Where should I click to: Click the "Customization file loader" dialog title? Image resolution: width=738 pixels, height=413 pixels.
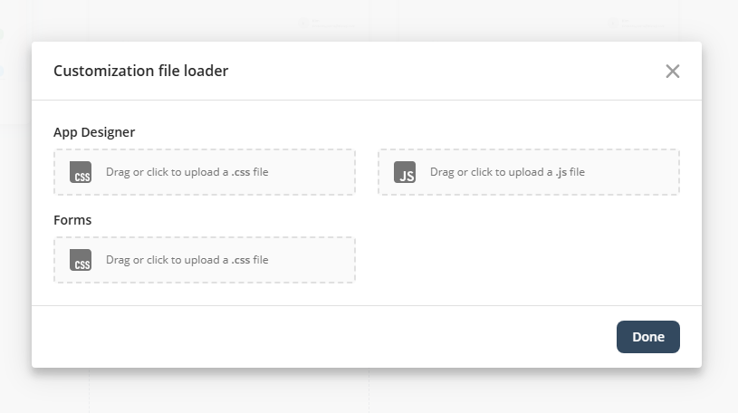(x=140, y=71)
